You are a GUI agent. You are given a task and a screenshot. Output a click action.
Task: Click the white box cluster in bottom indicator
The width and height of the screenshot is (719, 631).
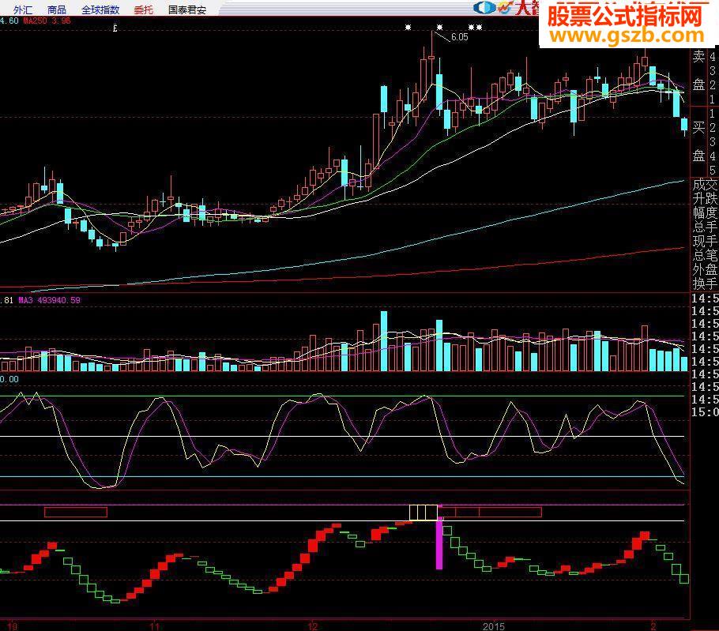coord(423,513)
